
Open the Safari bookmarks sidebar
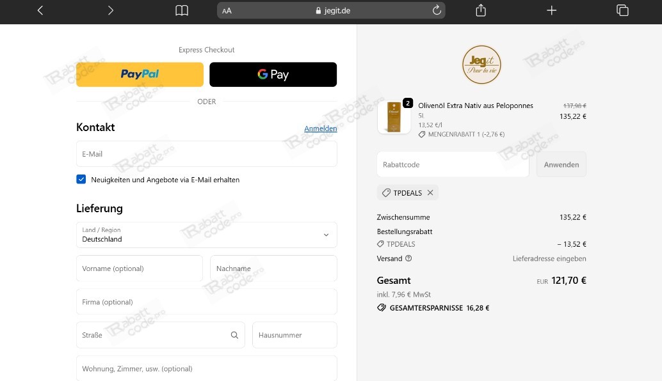pos(181,10)
